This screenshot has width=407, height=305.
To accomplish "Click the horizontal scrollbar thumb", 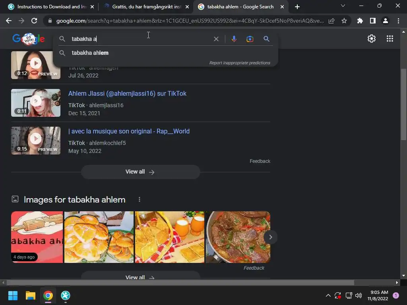I will click(x=180, y=282).
